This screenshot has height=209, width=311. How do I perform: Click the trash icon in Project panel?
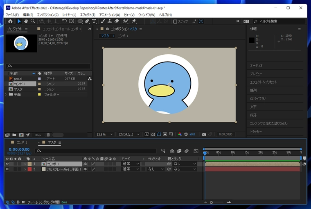pyautogui.click(x=48, y=135)
